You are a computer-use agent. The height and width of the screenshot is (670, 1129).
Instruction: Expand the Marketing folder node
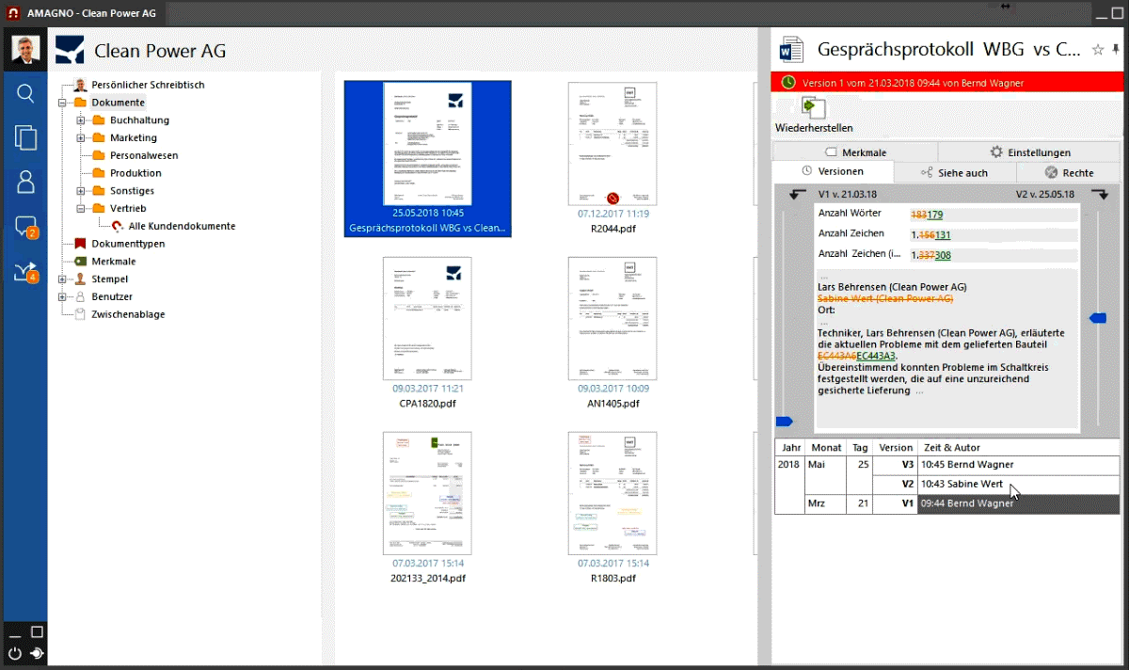[81, 138]
